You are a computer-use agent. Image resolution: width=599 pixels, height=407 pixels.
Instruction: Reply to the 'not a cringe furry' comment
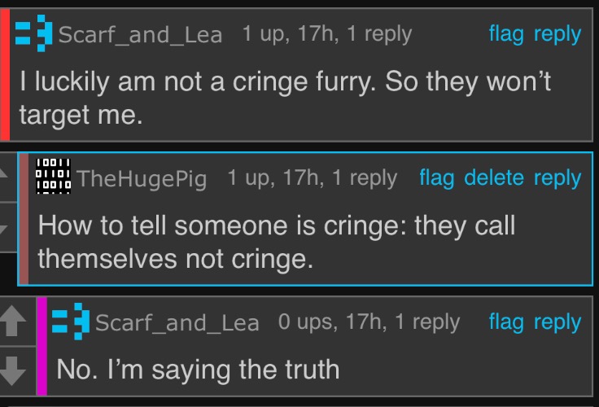coord(557,34)
